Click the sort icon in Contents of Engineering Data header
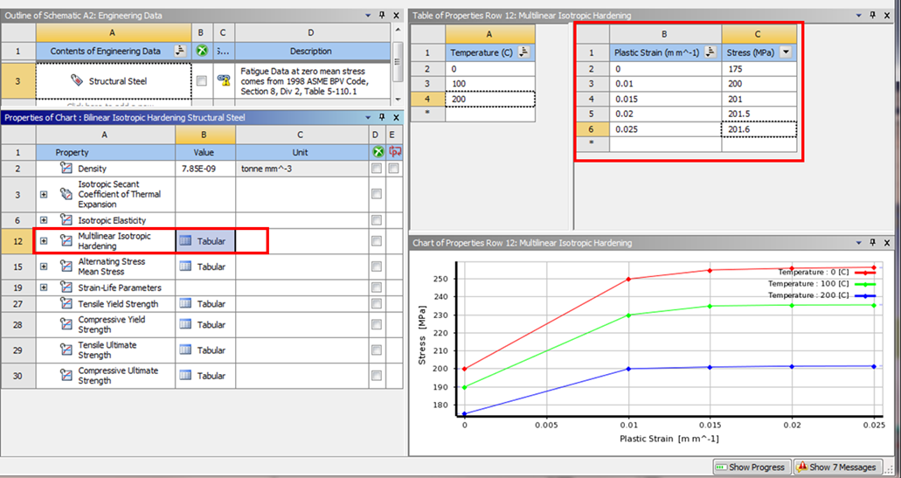The width and height of the screenshot is (901, 478). 180,52
